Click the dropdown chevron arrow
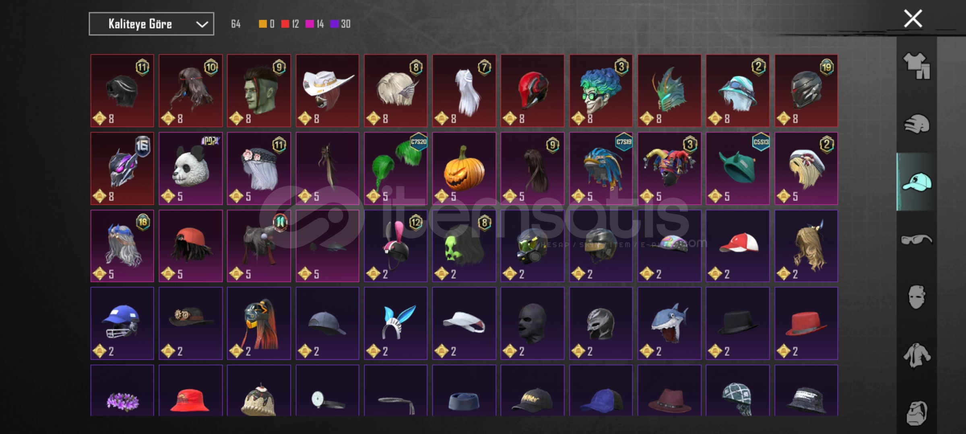The image size is (966, 434). tap(202, 25)
